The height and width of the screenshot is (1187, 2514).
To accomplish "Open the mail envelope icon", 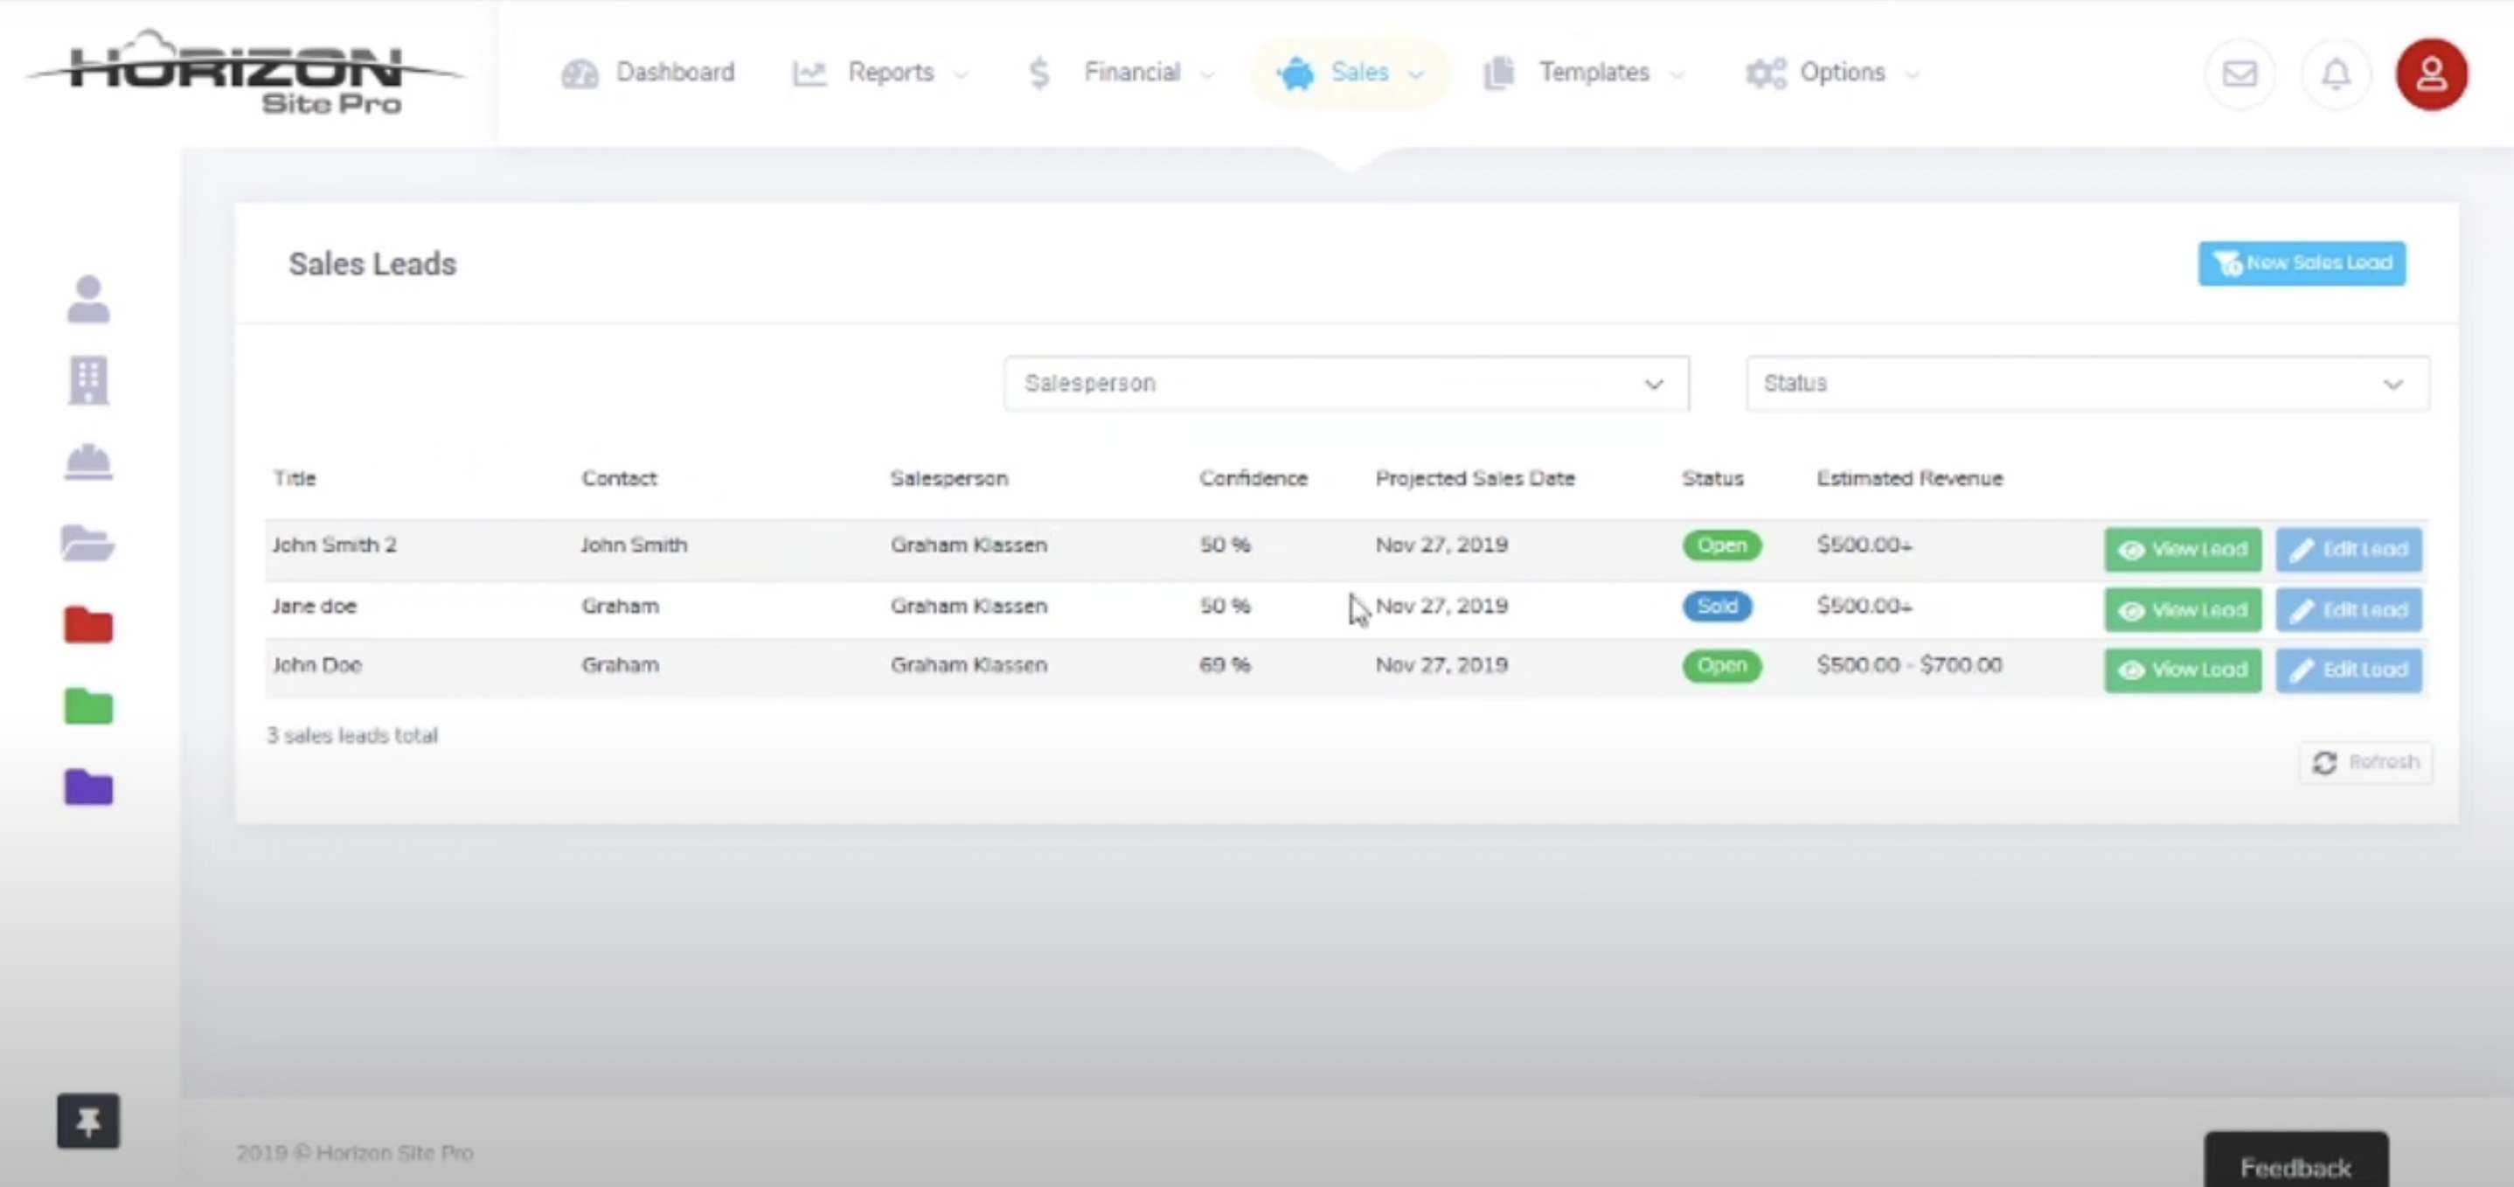I will (x=2240, y=74).
